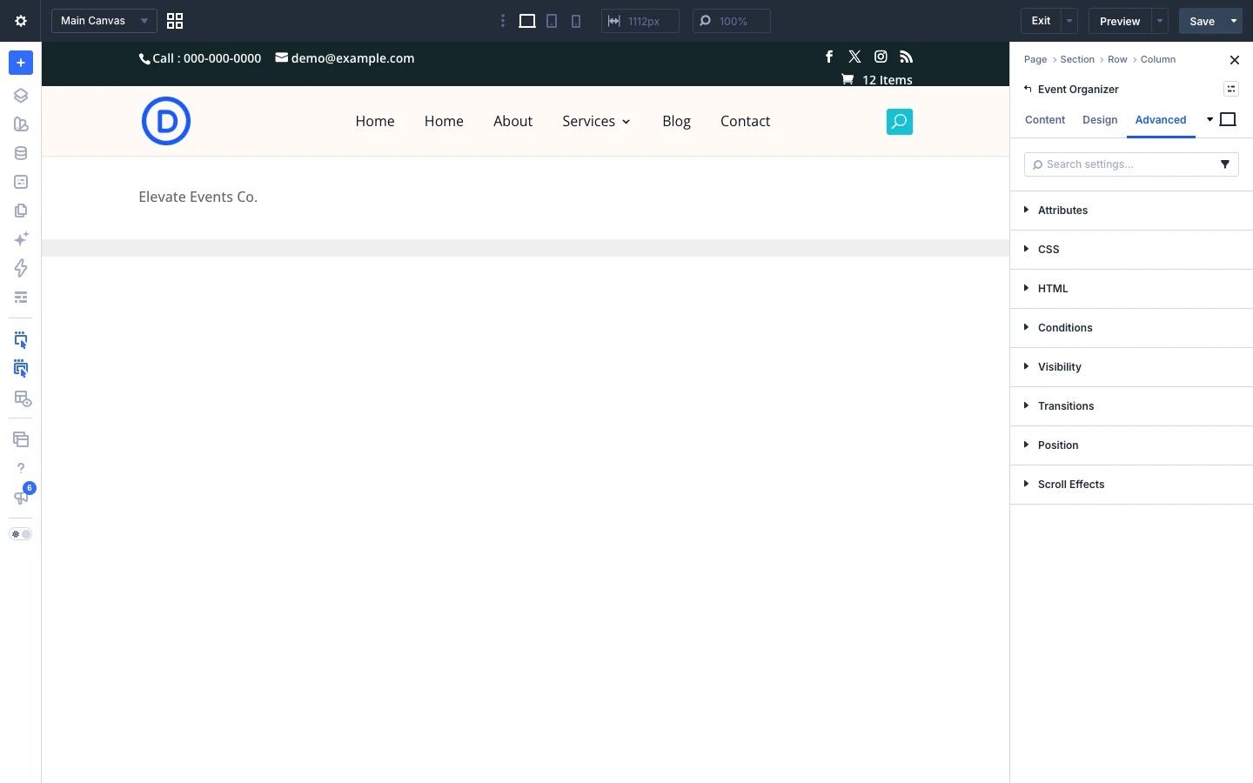Screen dimensions: 1253x783
Task: Open the Services menu in site navigation
Action: point(596,122)
